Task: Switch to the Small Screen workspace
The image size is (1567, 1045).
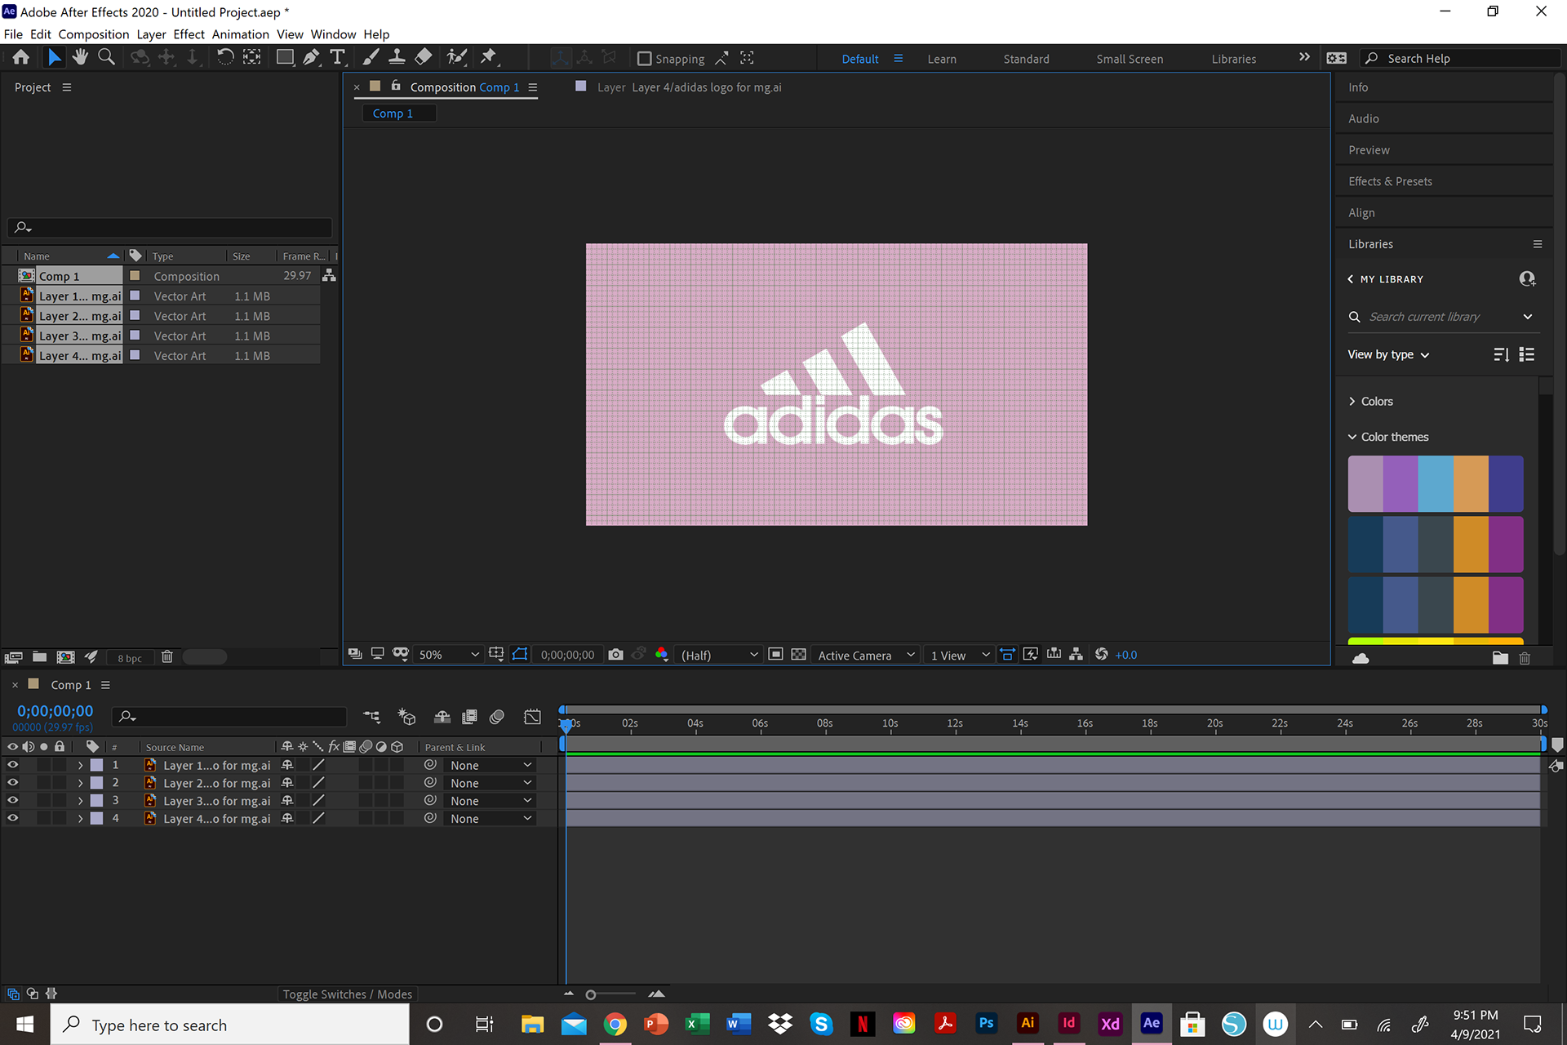Action: tap(1130, 59)
